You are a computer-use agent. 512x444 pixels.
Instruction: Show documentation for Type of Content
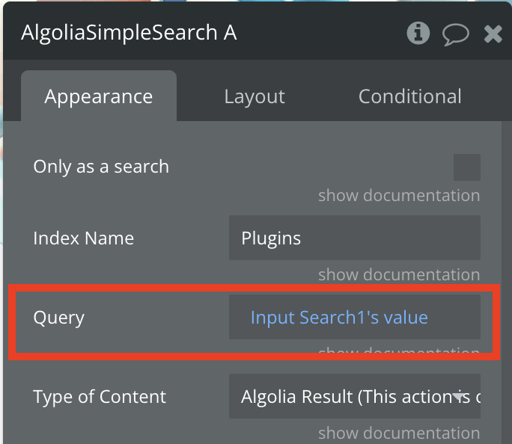tap(399, 433)
